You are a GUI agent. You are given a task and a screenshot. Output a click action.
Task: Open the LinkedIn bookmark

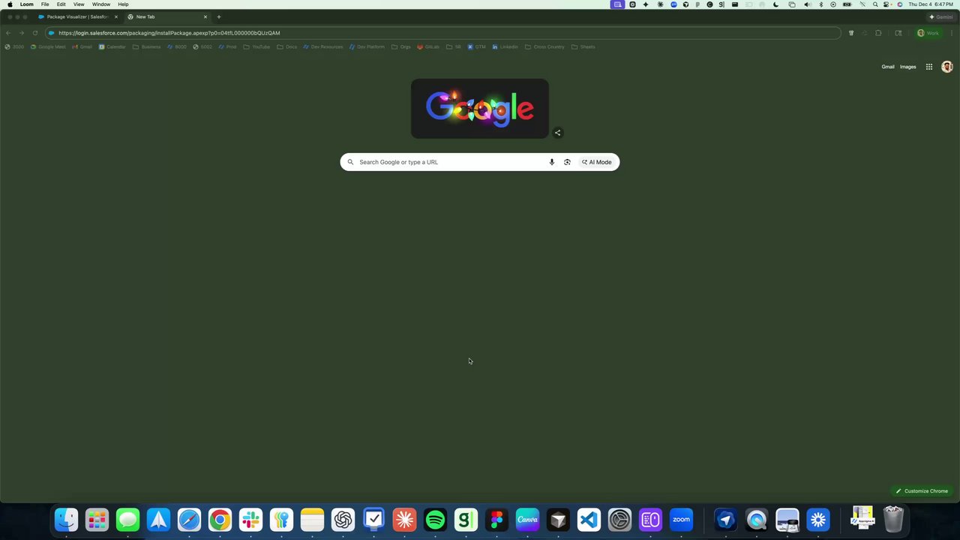(x=505, y=46)
